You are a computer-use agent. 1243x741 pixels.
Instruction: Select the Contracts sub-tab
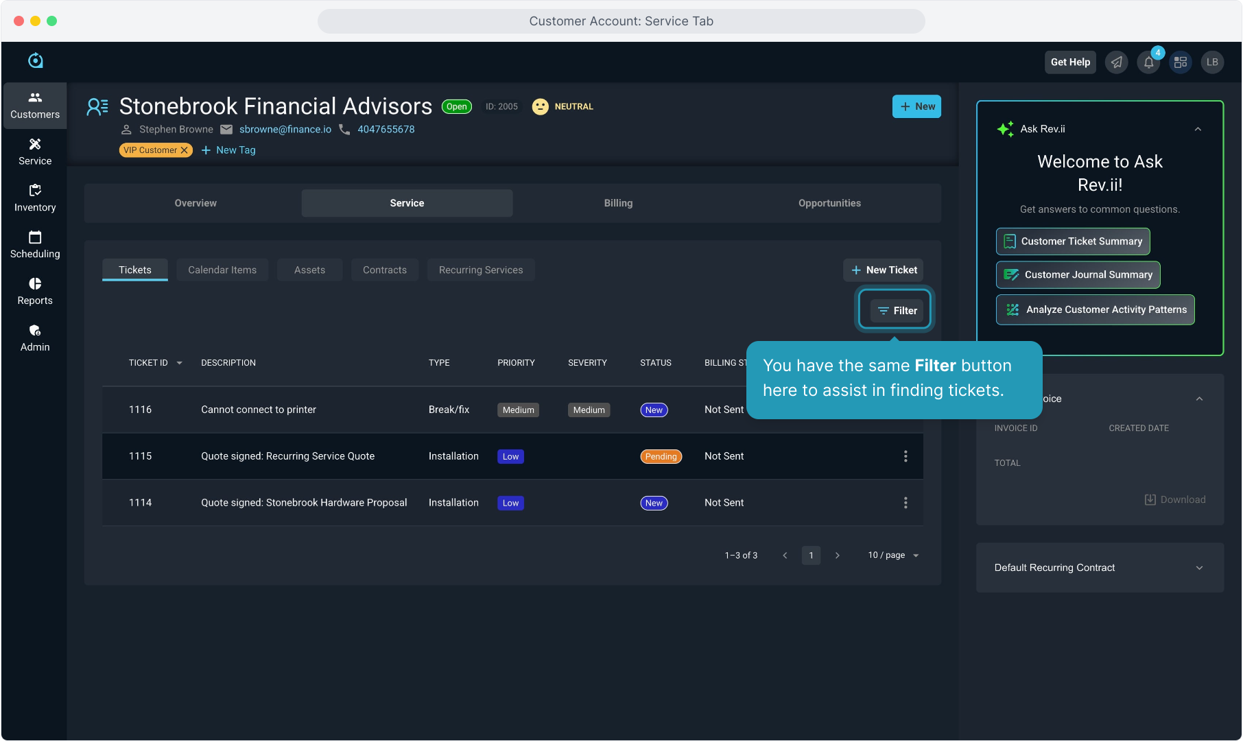tap(384, 270)
